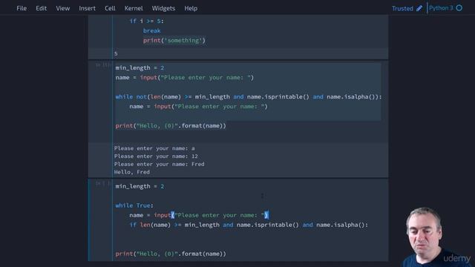Open the Insert menu
This screenshot has width=475, height=267.
pos(88,8)
